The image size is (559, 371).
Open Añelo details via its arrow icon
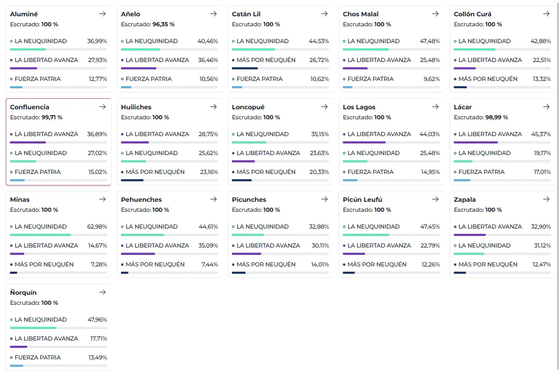point(214,14)
